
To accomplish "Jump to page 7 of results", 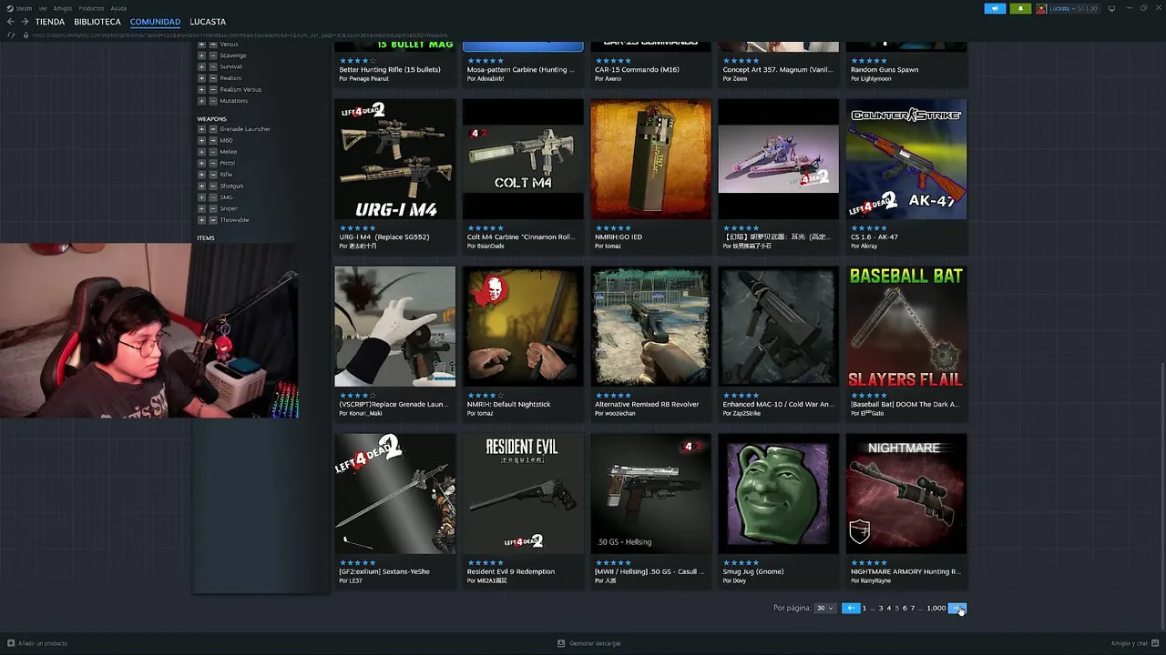I will 913,608.
